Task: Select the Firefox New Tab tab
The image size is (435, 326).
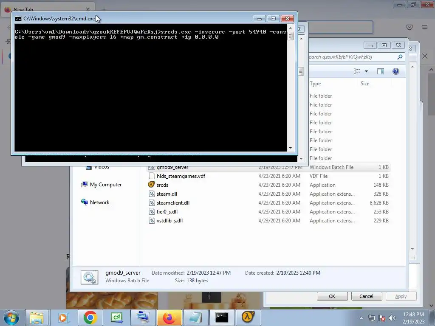Action: tap(48, 9)
